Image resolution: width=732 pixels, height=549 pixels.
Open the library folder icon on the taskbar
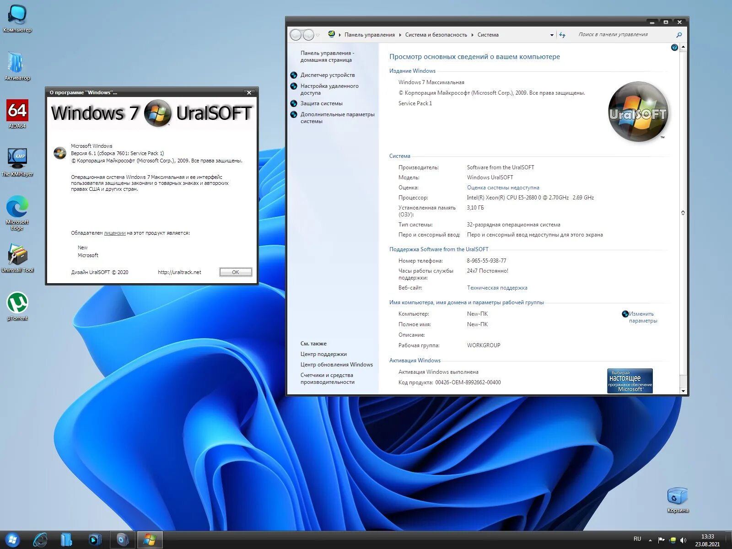tap(67, 540)
